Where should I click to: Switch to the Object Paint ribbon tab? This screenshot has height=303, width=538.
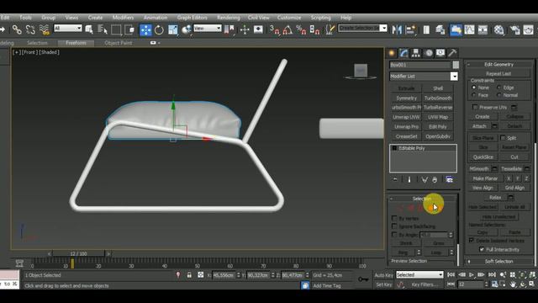click(x=119, y=43)
